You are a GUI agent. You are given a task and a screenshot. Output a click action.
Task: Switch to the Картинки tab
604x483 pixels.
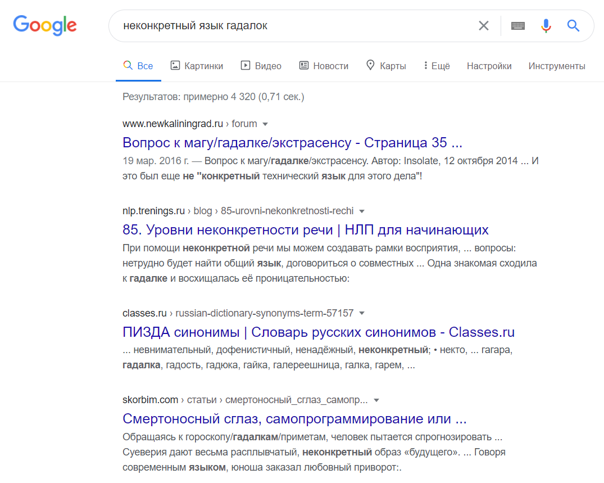[197, 66]
